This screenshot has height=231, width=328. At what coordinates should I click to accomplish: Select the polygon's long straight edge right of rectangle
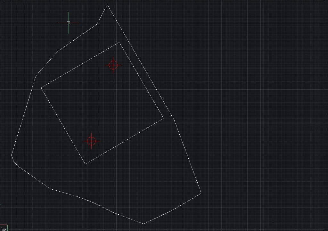pyautogui.click(x=141, y=62)
